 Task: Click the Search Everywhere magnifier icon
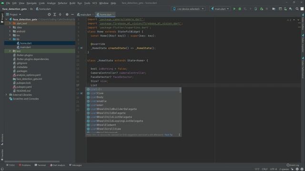click(297, 9)
